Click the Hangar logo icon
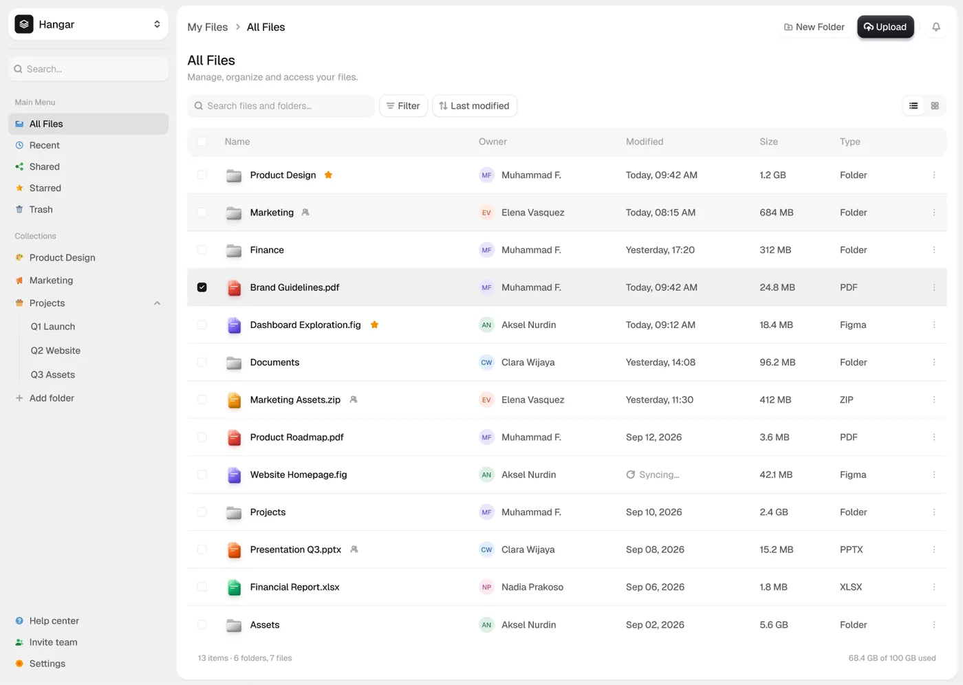The height and width of the screenshot is (685, 963). 24,24
